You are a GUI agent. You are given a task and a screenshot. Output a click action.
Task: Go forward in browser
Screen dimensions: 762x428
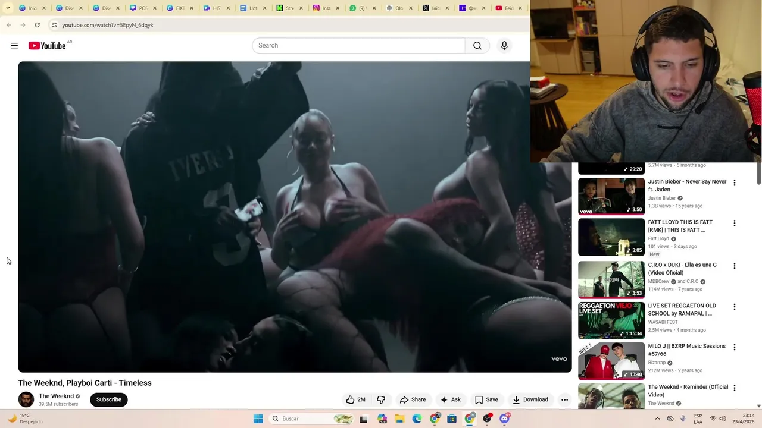coord(23,25)
